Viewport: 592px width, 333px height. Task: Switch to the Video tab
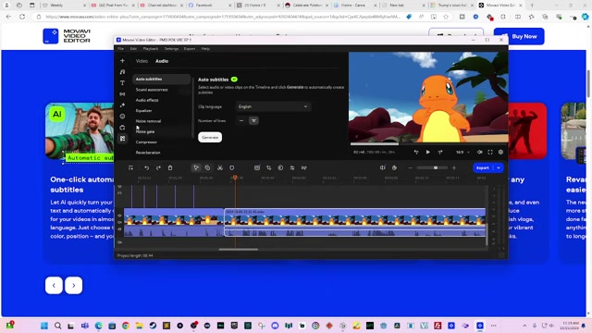coord(142,61)
